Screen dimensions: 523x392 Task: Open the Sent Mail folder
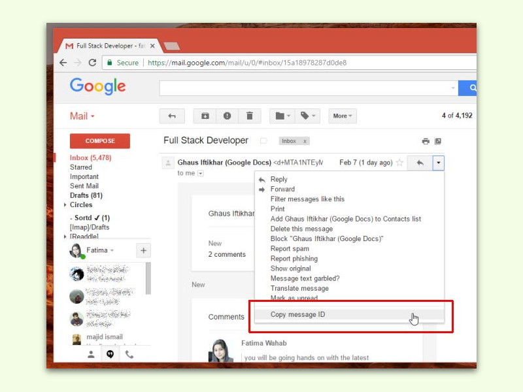(x=84, y=186)
